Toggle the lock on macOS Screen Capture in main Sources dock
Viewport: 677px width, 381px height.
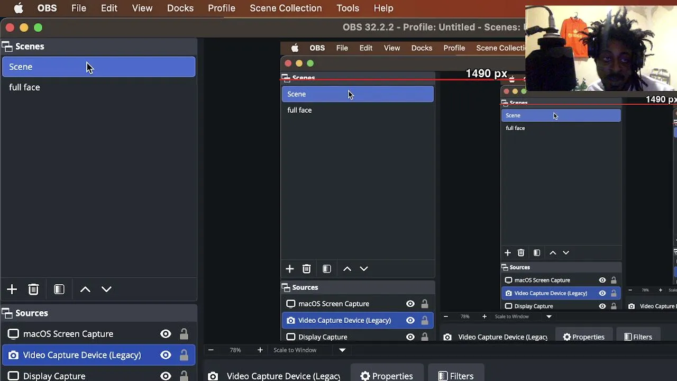click(184, 334)
